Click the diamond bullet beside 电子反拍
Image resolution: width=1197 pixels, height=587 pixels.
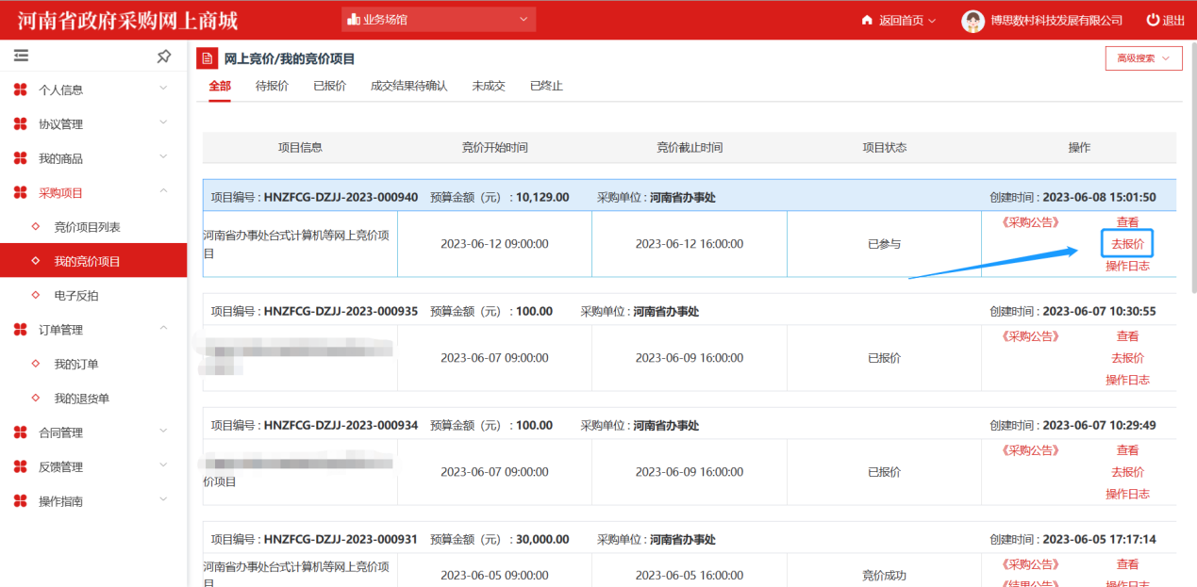tap(36, 296)
